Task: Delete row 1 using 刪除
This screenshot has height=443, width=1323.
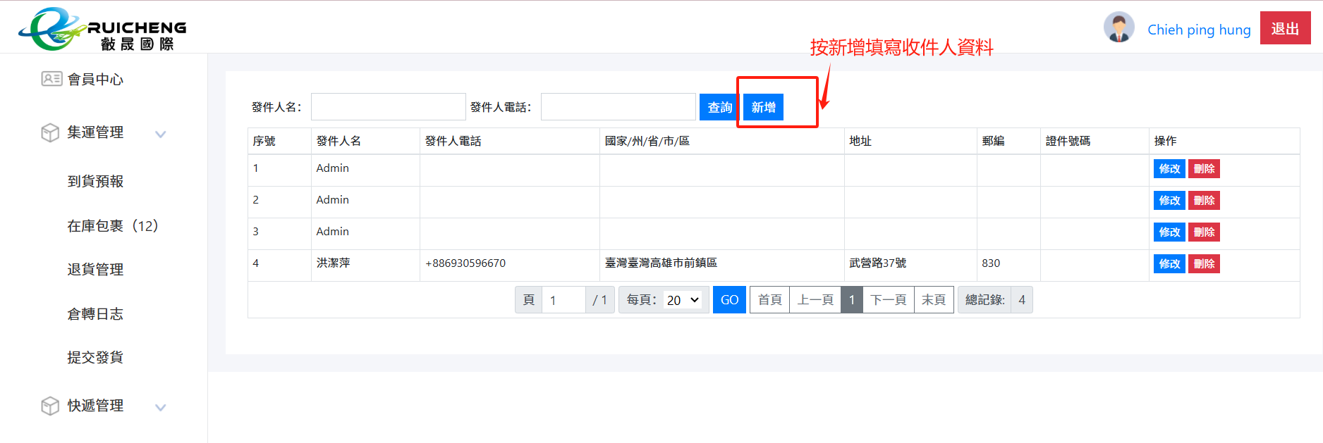Action: click(x=1203, y=169)
